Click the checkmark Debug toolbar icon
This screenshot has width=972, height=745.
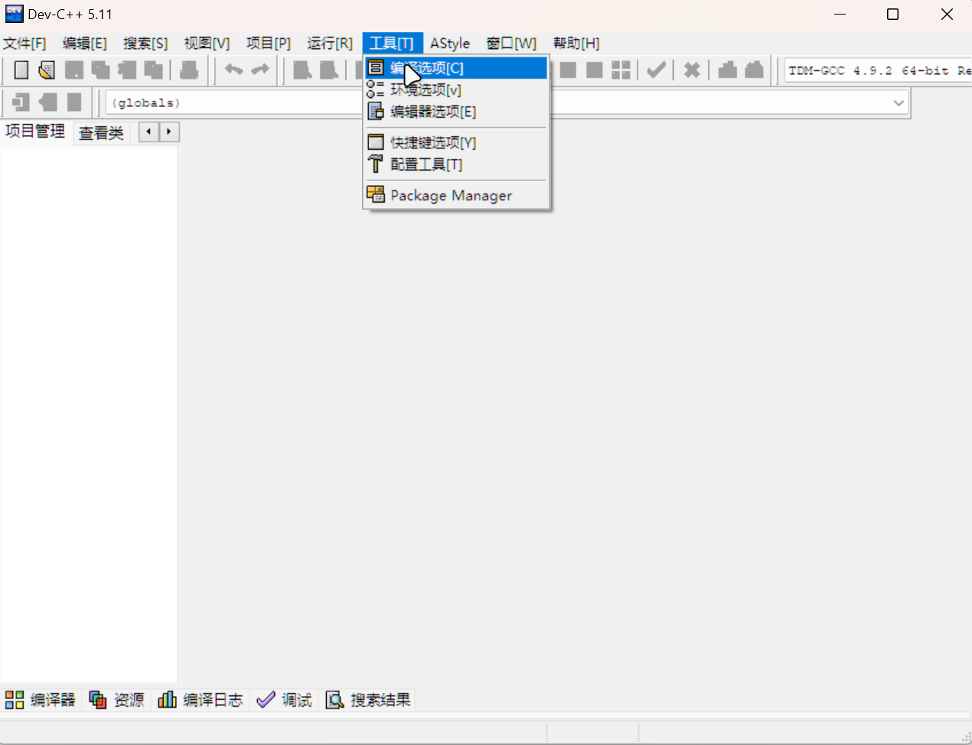pyautogui.click(x=656, y=70)
